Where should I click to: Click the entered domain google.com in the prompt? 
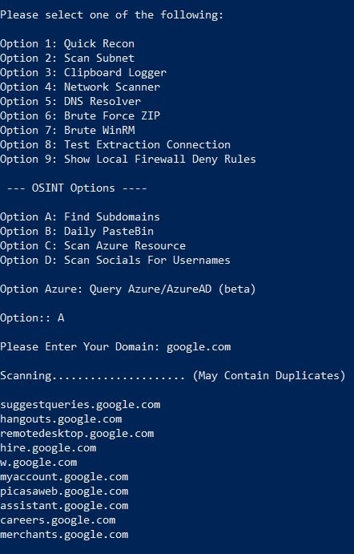pos(199,347)
